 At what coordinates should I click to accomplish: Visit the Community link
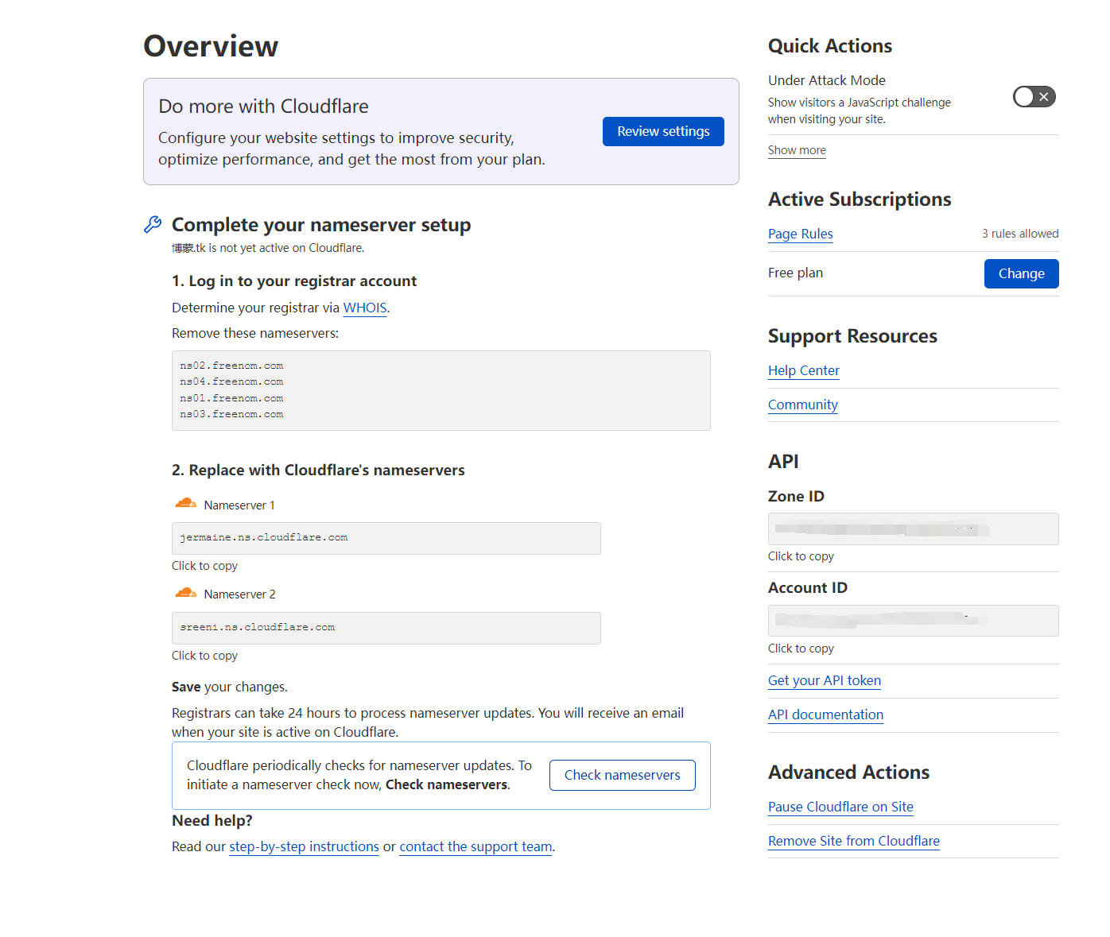[803, 405]
